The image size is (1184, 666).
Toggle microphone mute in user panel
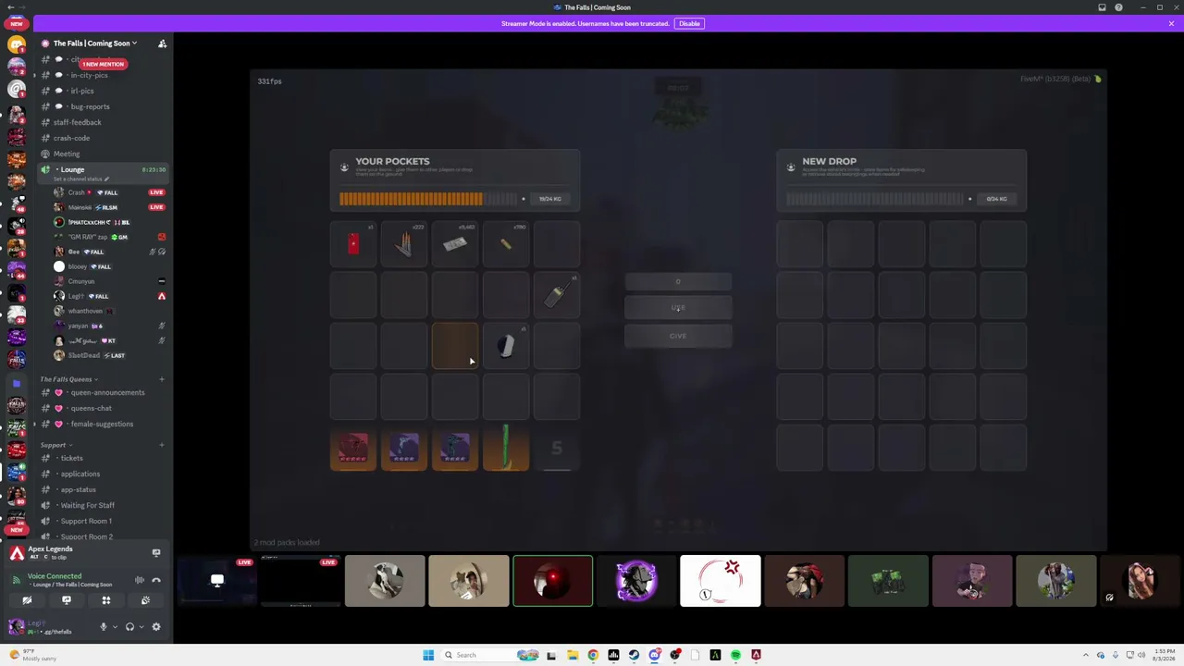pyautogui.click(x=104, y=627)
